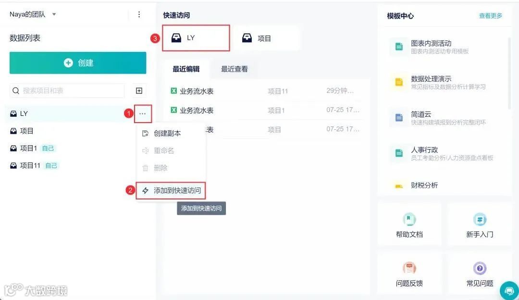Open the vertical kebab menu beside team name
Image resolution: width=519 pixels, height=300 pixels.
(x=139, y=14)
